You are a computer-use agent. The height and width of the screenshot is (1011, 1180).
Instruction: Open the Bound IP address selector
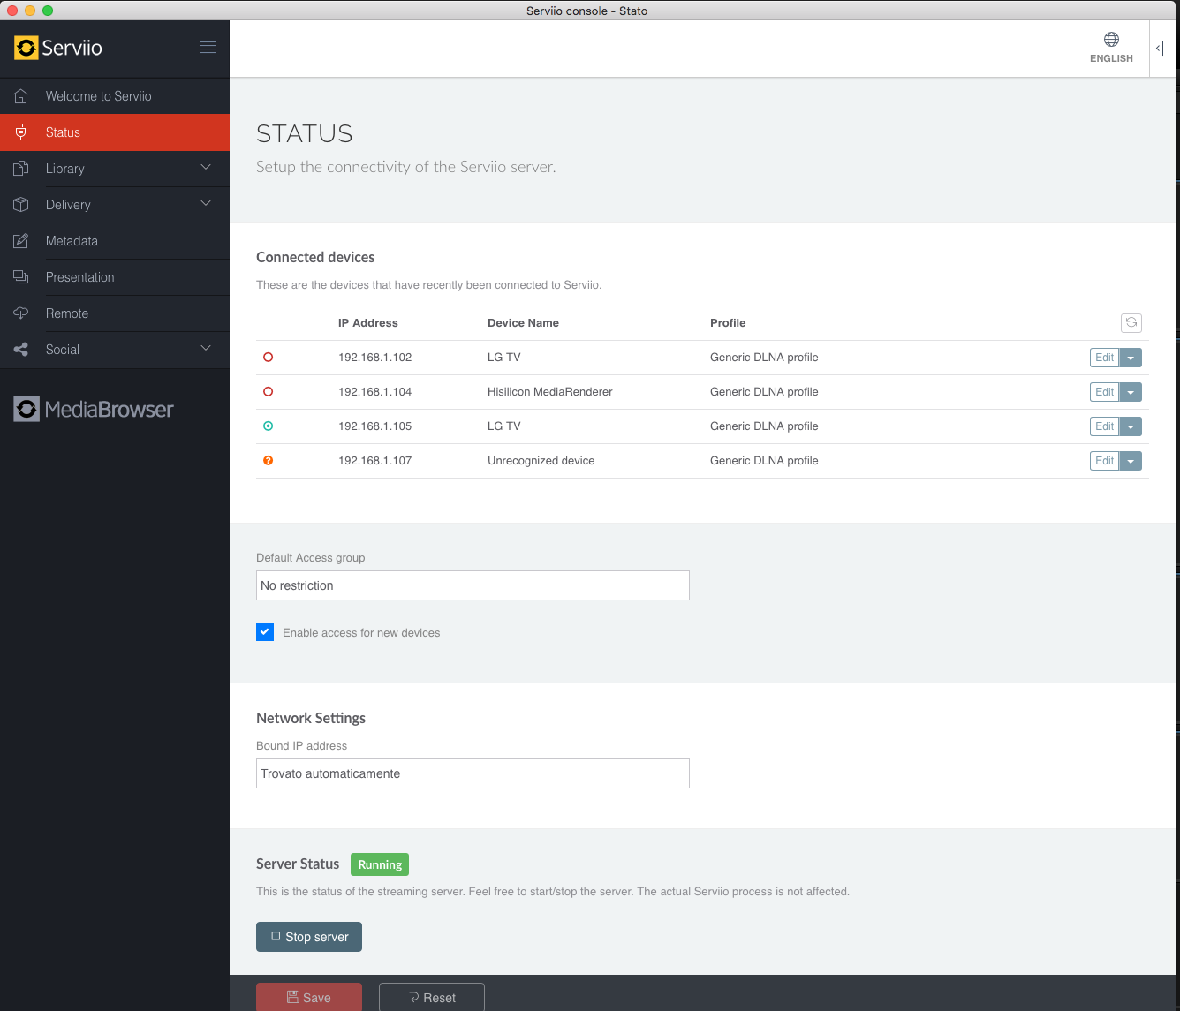click(473, 773)
